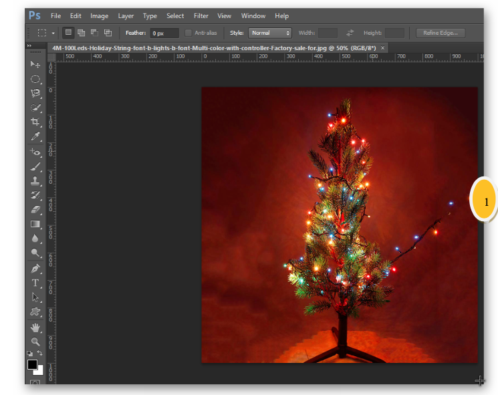Image resolution: width=498 pixels, height=395 pixels.
Task: Select the Pen tool
Action: (35, 268)
